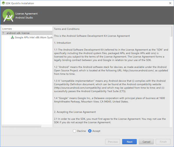The height and width of the screenshot is (147, 174).
Task: Collapse the android-sdk-license tree node
Action: 3,33
